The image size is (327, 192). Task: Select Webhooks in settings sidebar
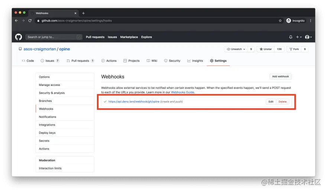pyautogui.click(x=65, y=109)
